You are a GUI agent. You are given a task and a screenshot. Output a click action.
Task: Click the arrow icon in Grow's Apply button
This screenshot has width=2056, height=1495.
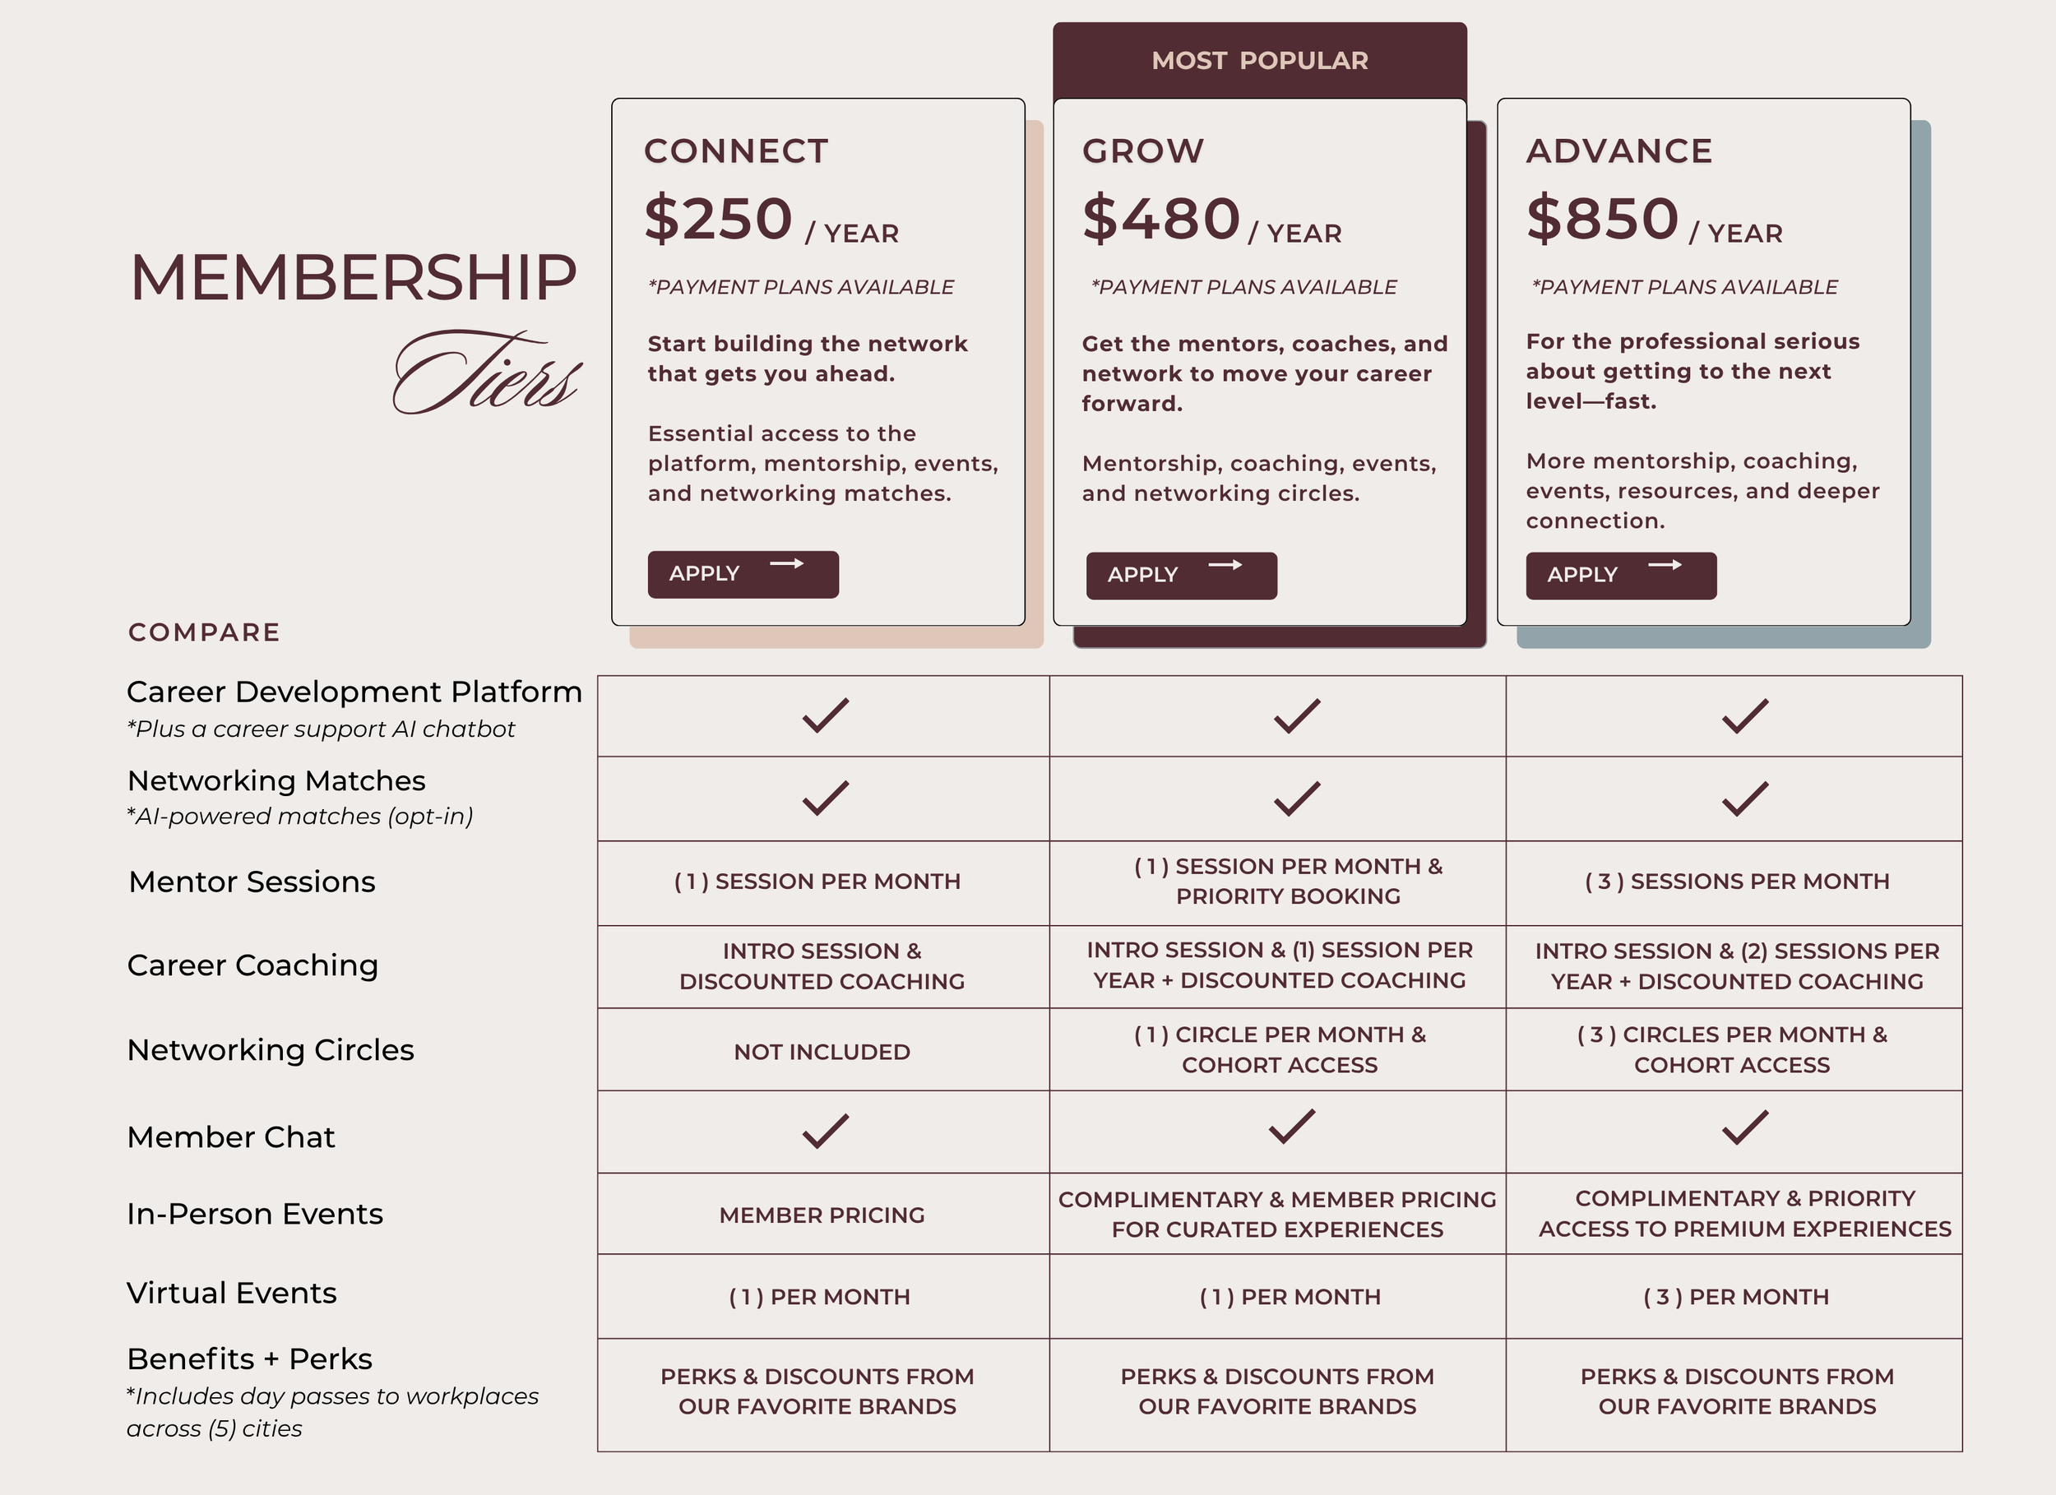point(1225,565)
